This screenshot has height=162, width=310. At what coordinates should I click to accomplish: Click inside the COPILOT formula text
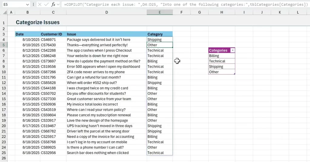[182, 5]
